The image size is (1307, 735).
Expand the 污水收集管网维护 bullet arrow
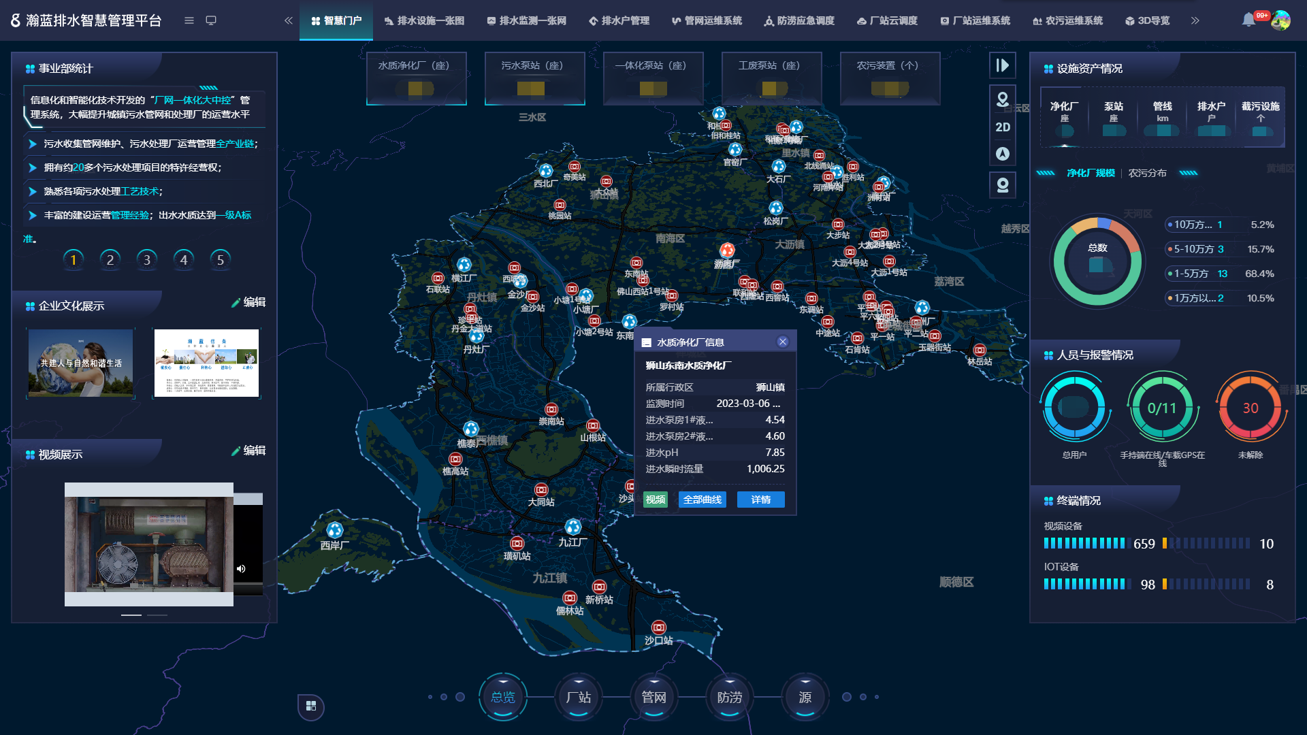pos(32,144)
